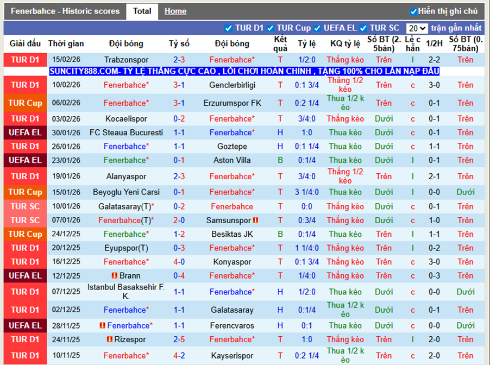
Task: Toggle the Hiển thị ghi chú checkbox
Action: [413, 11]
